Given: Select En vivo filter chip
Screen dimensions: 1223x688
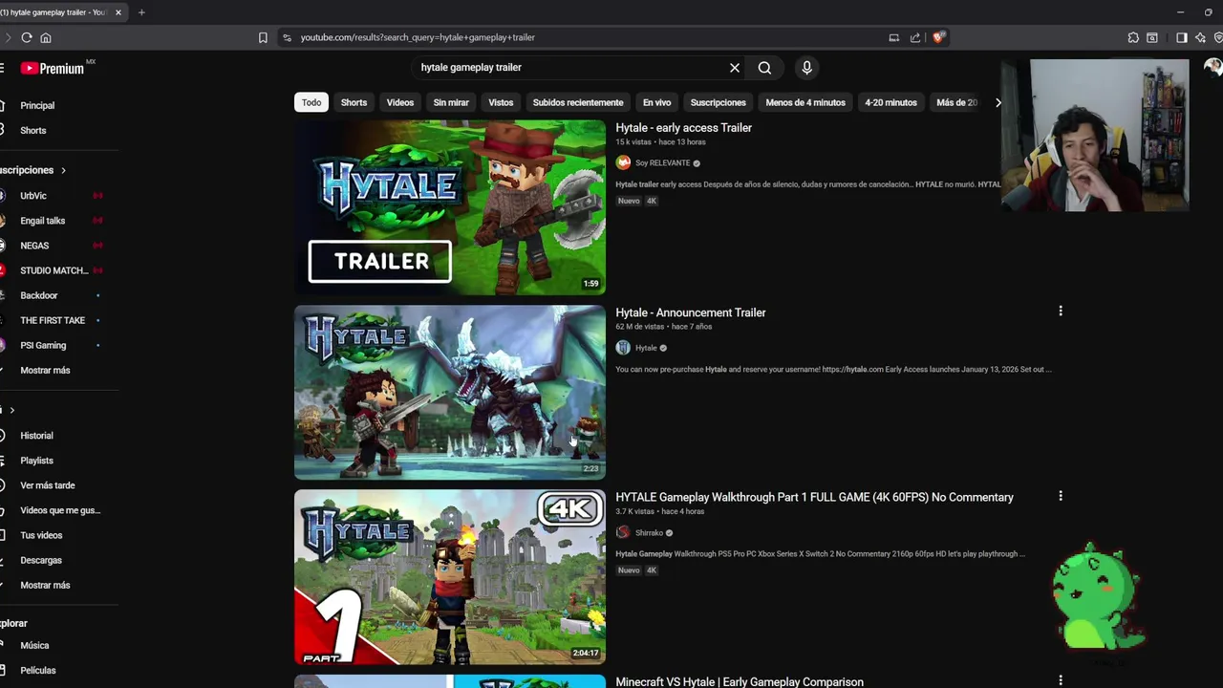Looking at the screenshot, I should coord(656,102).
